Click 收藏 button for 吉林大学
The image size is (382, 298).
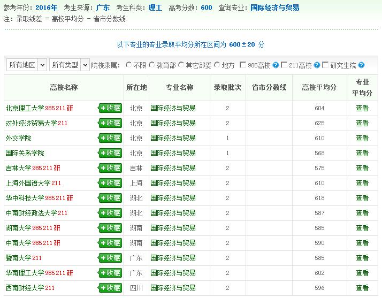click(x=110, y=168)
